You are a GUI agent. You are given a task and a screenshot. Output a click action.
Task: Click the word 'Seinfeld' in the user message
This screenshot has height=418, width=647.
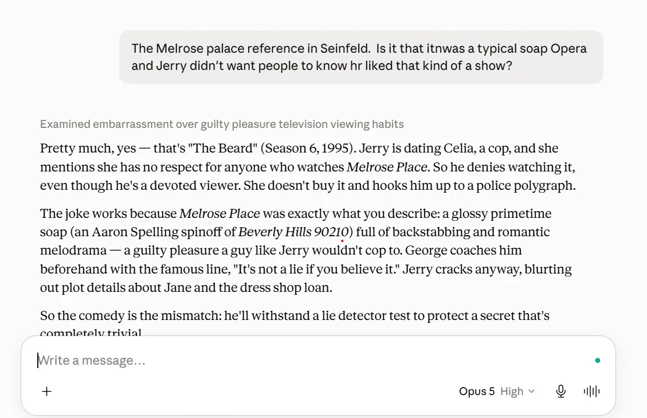345,48
